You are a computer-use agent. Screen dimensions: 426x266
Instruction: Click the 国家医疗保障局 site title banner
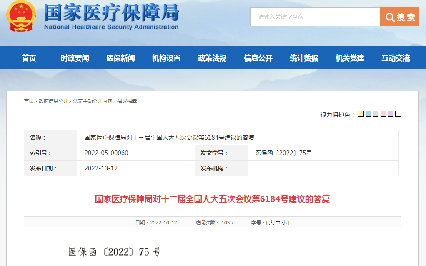(x=111, y=17)
